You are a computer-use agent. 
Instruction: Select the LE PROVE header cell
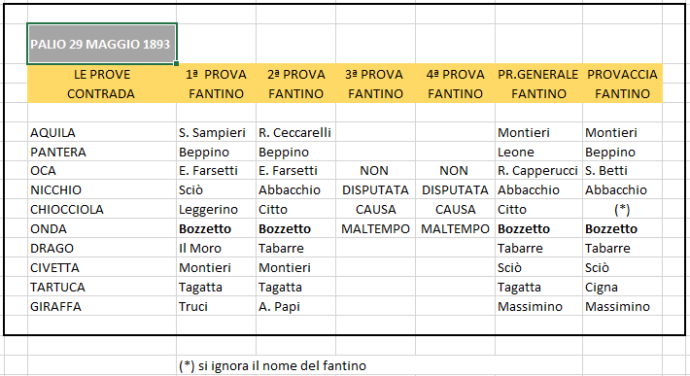coord(102,74)
